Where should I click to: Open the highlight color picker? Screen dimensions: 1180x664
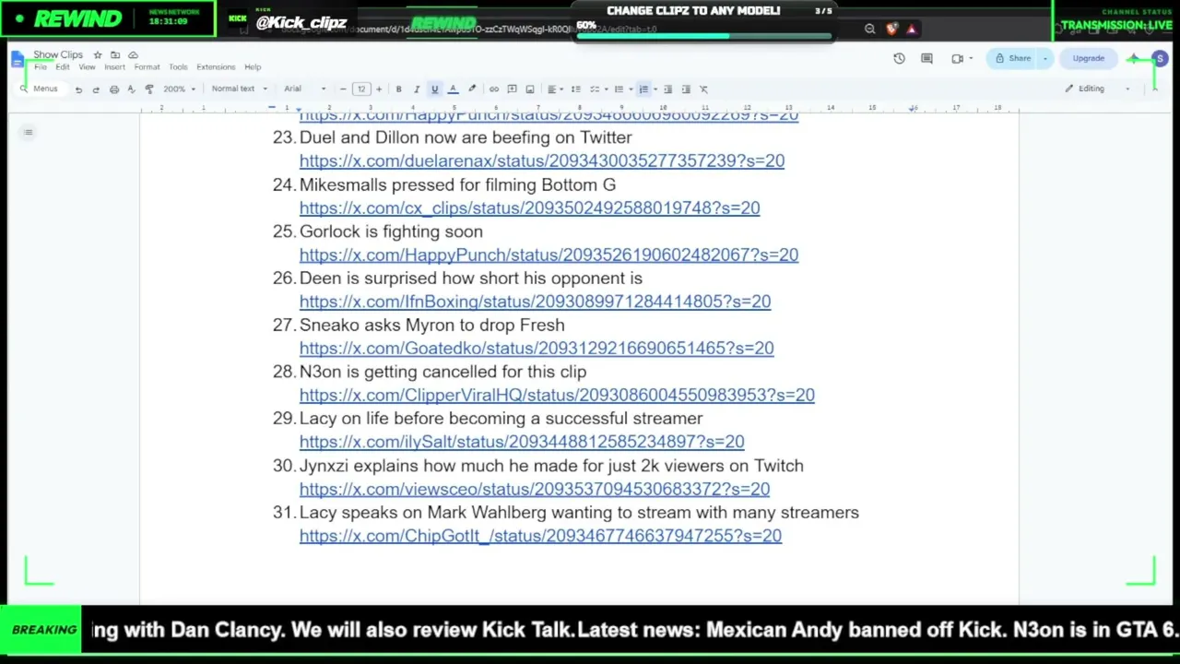(472, 89)
